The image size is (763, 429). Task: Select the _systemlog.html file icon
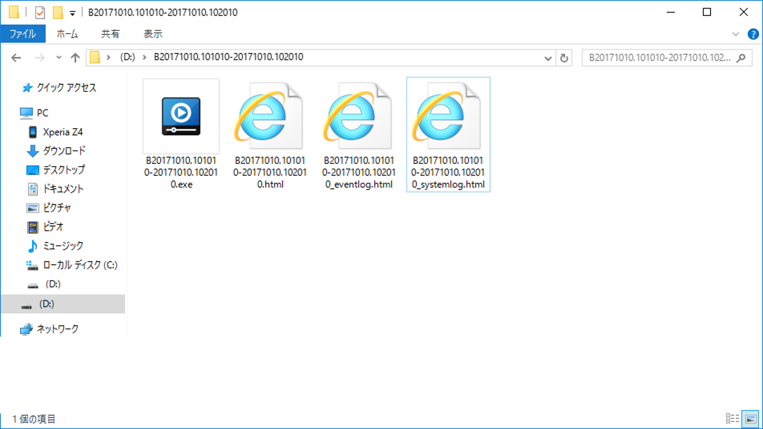coord(448,116)
